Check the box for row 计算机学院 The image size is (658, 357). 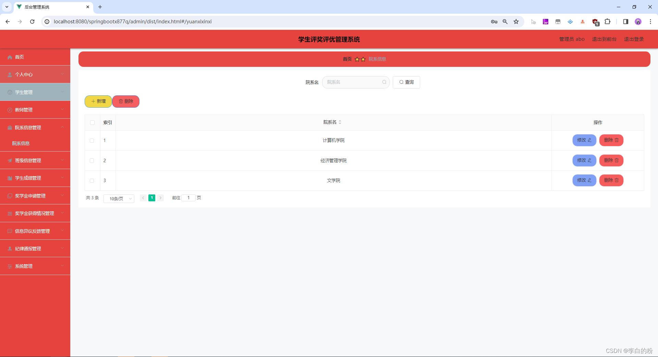tap(92, 141)
